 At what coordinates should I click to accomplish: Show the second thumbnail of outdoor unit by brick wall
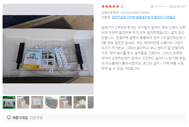[x=23, y=102]
